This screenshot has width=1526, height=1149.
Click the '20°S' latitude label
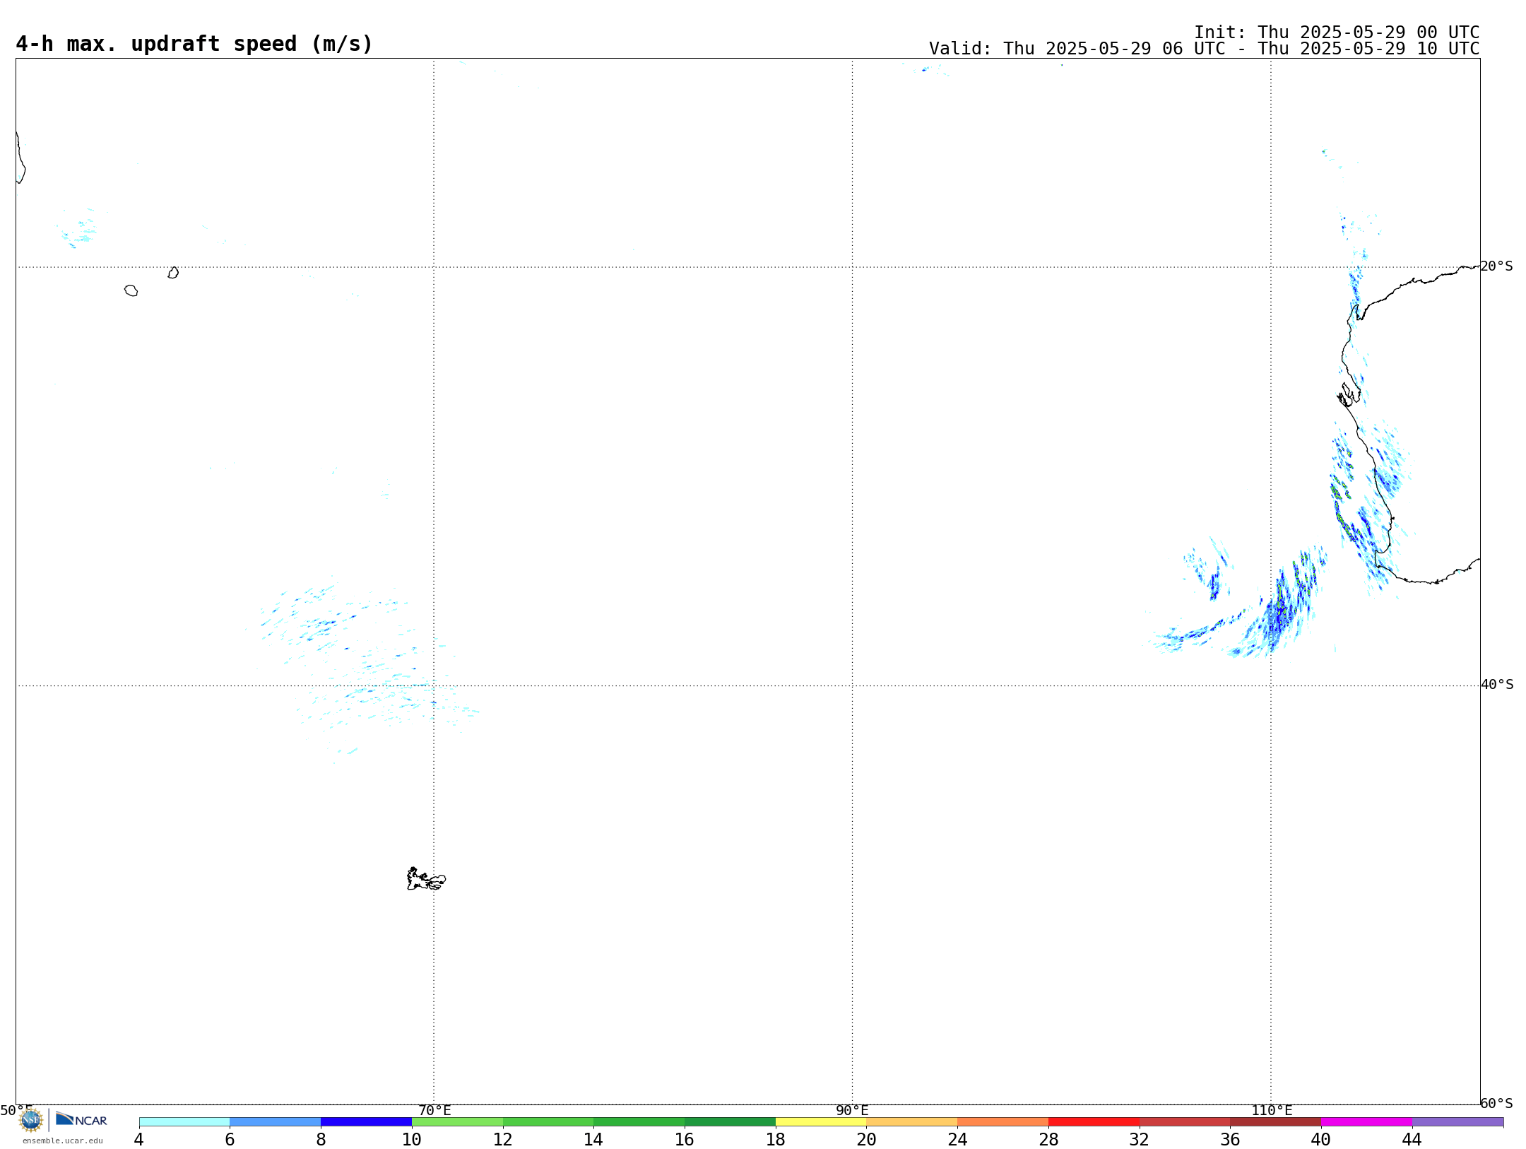click(x=1496, y=266)
